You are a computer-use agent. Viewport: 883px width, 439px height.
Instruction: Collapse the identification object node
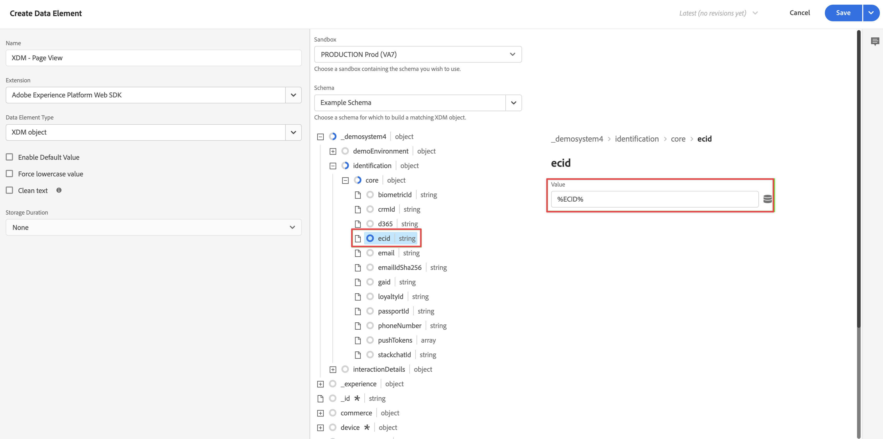pyautogui.click(x=332, y=166)
